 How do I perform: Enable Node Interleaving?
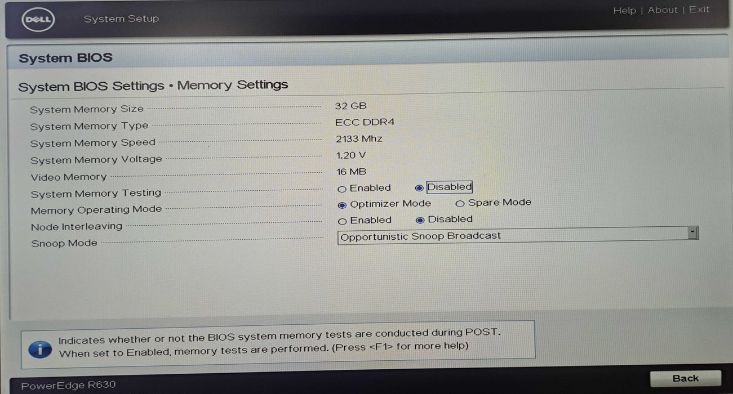pyautogui.click(x=342, y=221)
